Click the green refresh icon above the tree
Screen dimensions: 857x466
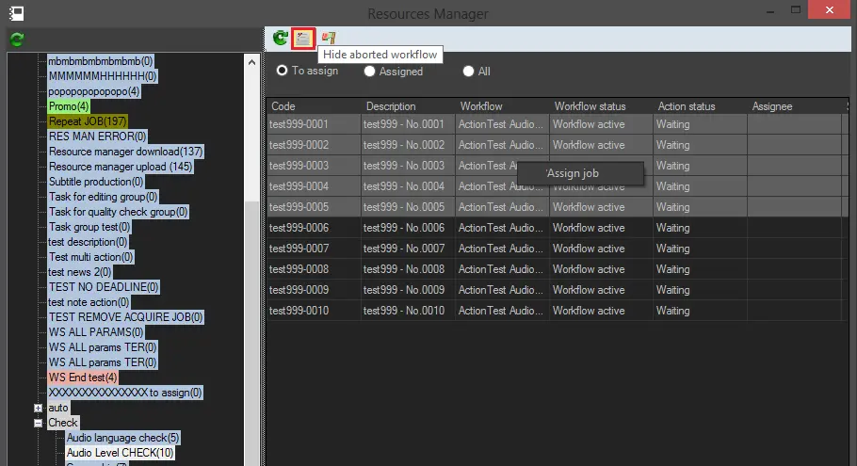click(x=17, y=39)
